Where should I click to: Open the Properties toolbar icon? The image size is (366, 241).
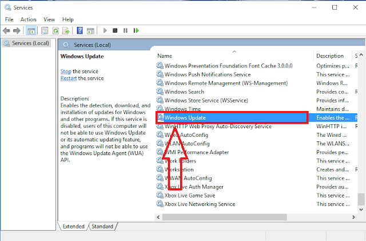[x=45, y=30]
